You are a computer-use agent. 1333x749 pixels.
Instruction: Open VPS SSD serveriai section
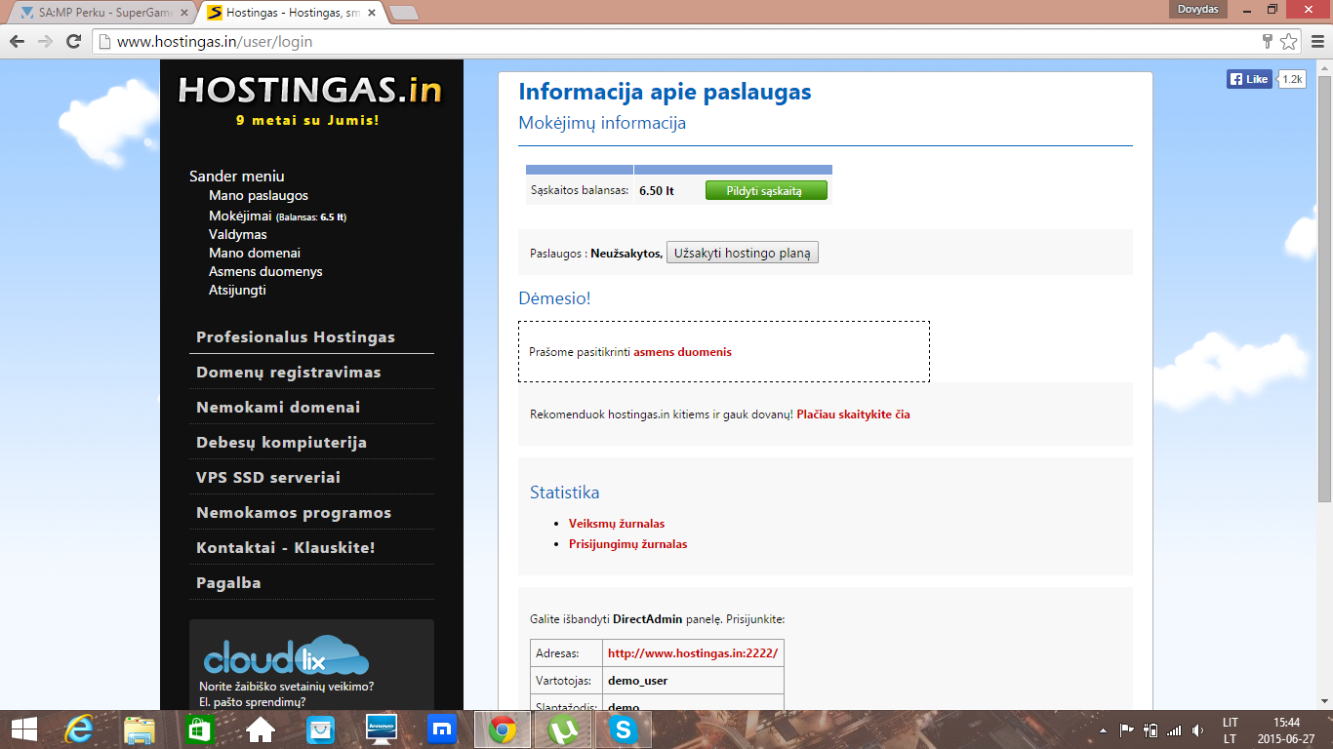268,478
